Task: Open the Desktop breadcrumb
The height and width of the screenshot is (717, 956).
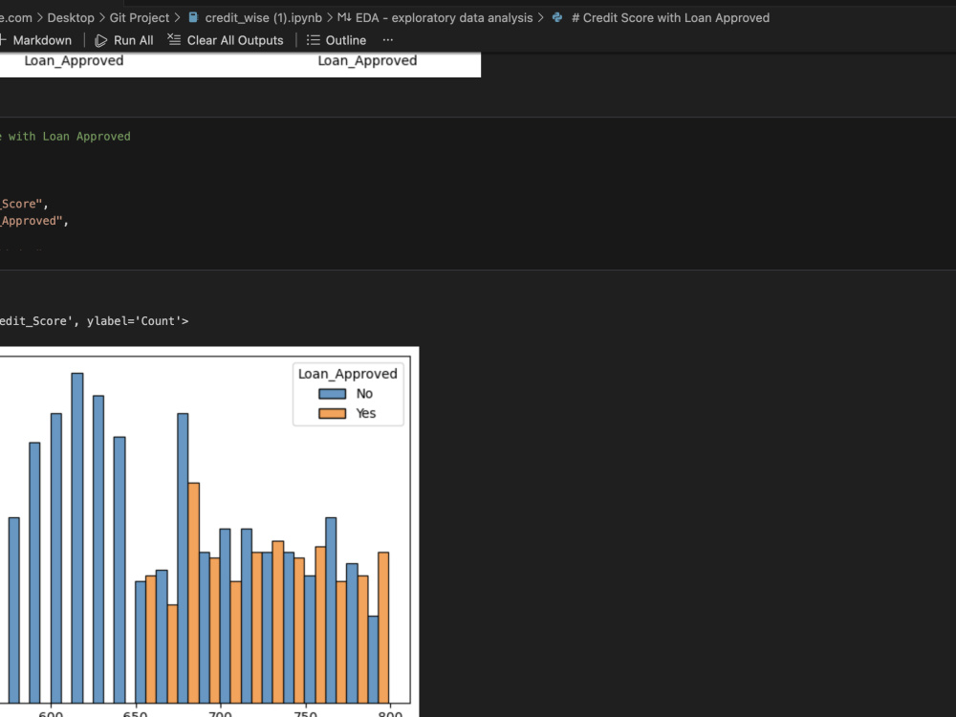Action: point(71,17)
